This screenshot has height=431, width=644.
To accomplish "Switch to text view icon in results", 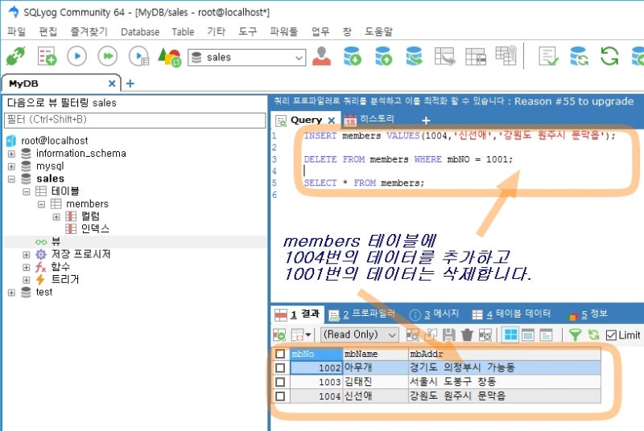I will pyautogui.click(x=546, y=335).
